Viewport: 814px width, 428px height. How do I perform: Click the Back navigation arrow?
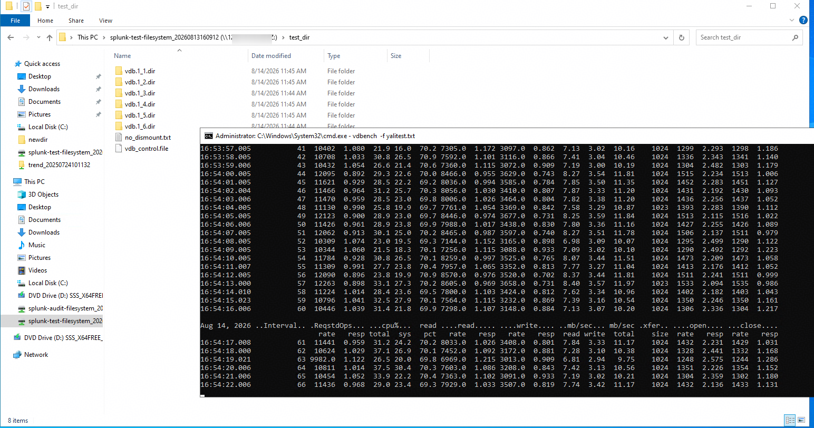click(11, 37)
